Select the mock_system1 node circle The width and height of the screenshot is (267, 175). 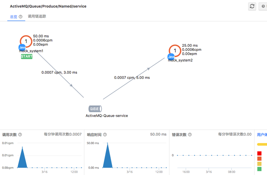coord(26,41)
